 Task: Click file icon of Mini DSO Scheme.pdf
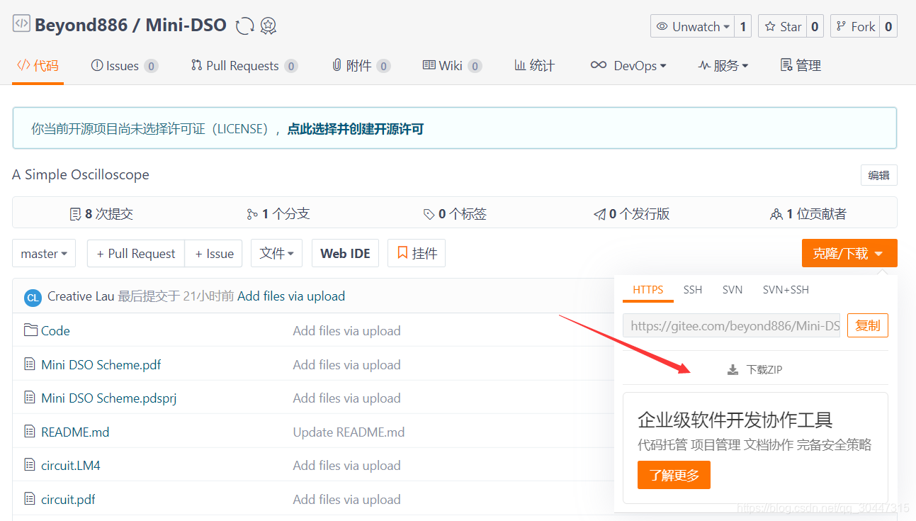pyautogui.click(x=30, y=364)
